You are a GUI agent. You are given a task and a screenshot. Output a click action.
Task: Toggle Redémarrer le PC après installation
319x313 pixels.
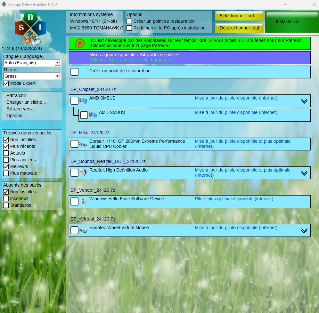click(x=129, y=28)
